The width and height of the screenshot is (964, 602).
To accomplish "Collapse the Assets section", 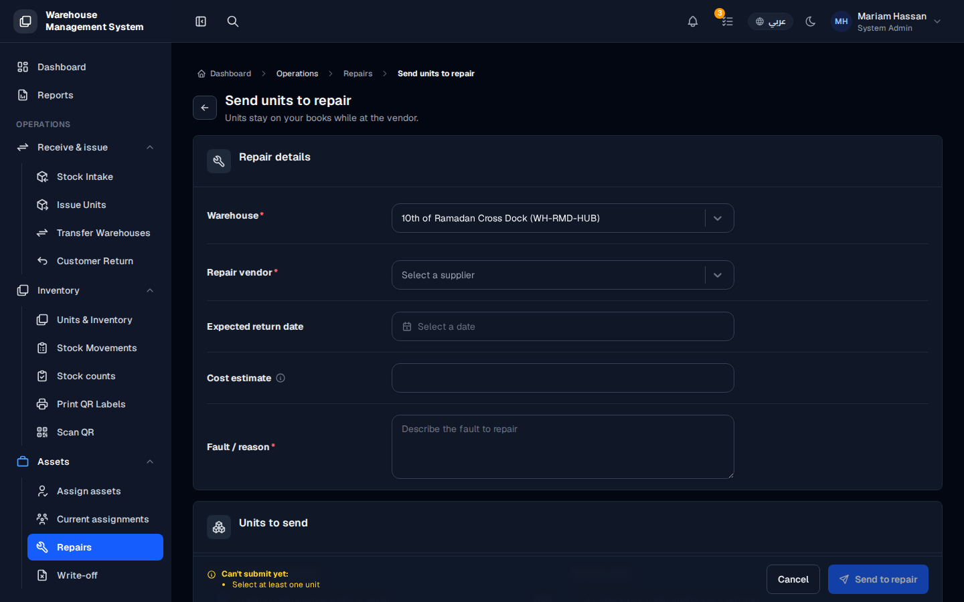I will (x=86, y=462).
